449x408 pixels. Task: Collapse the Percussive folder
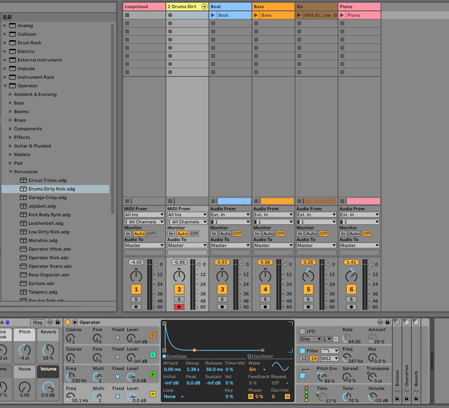10,171
